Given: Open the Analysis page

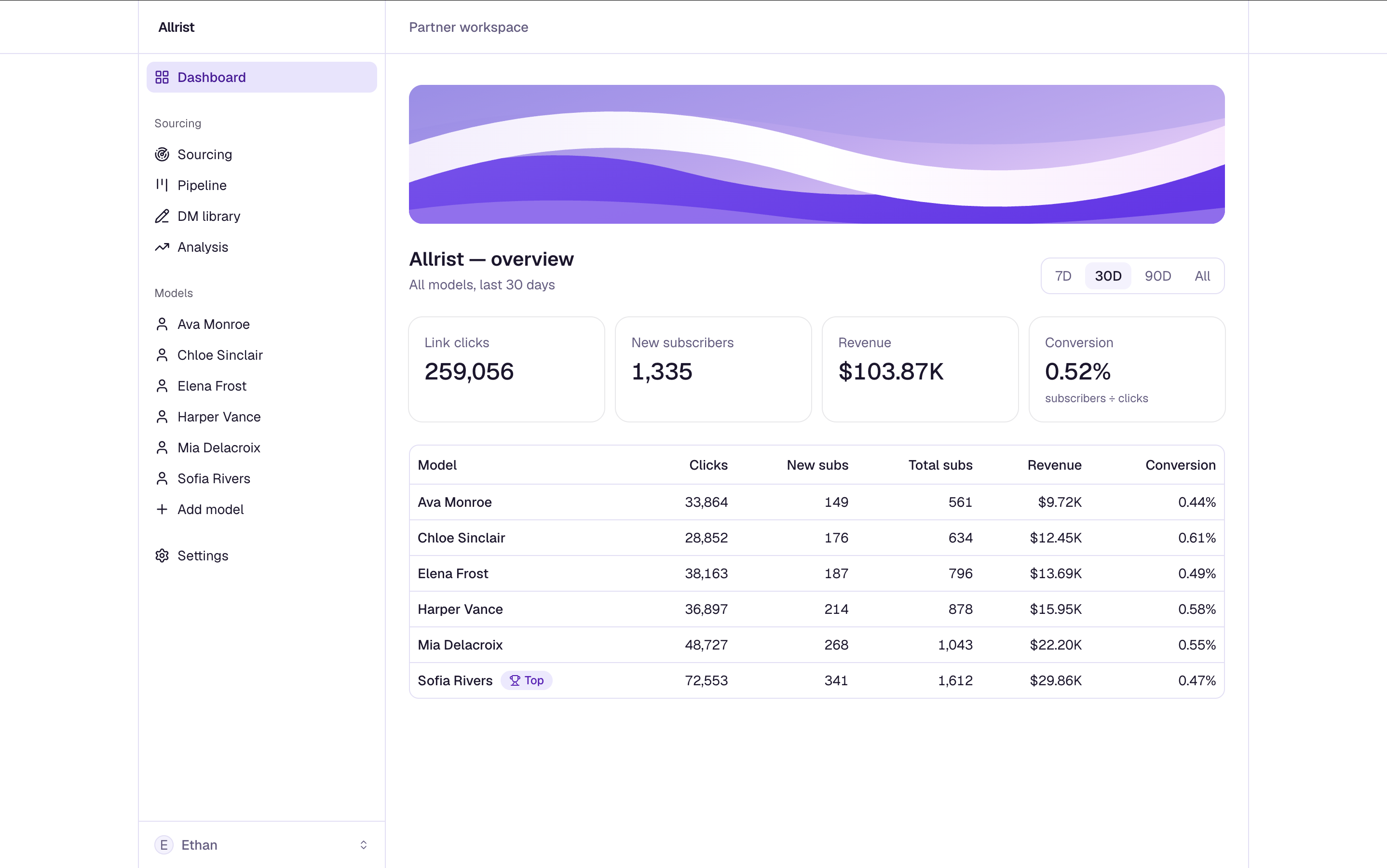Looking at the screenshot, I should pyautogui.click(x=262, y=247).
